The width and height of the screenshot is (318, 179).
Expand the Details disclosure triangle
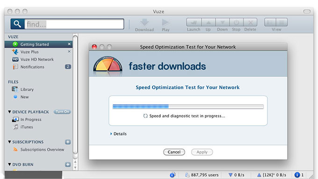(x=111, y=134)
